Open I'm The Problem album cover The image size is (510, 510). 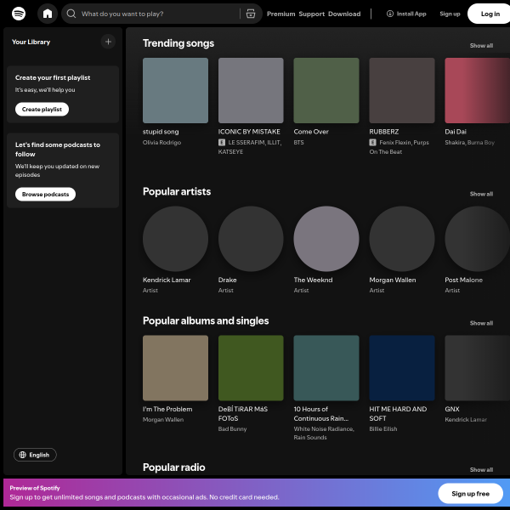click(x=175, y=368)
